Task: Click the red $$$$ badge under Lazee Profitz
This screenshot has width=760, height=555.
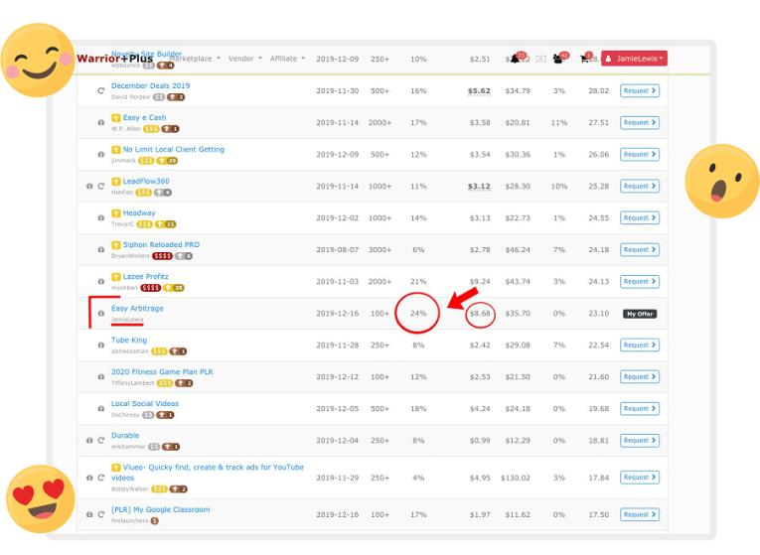Action: click(150, 288)
